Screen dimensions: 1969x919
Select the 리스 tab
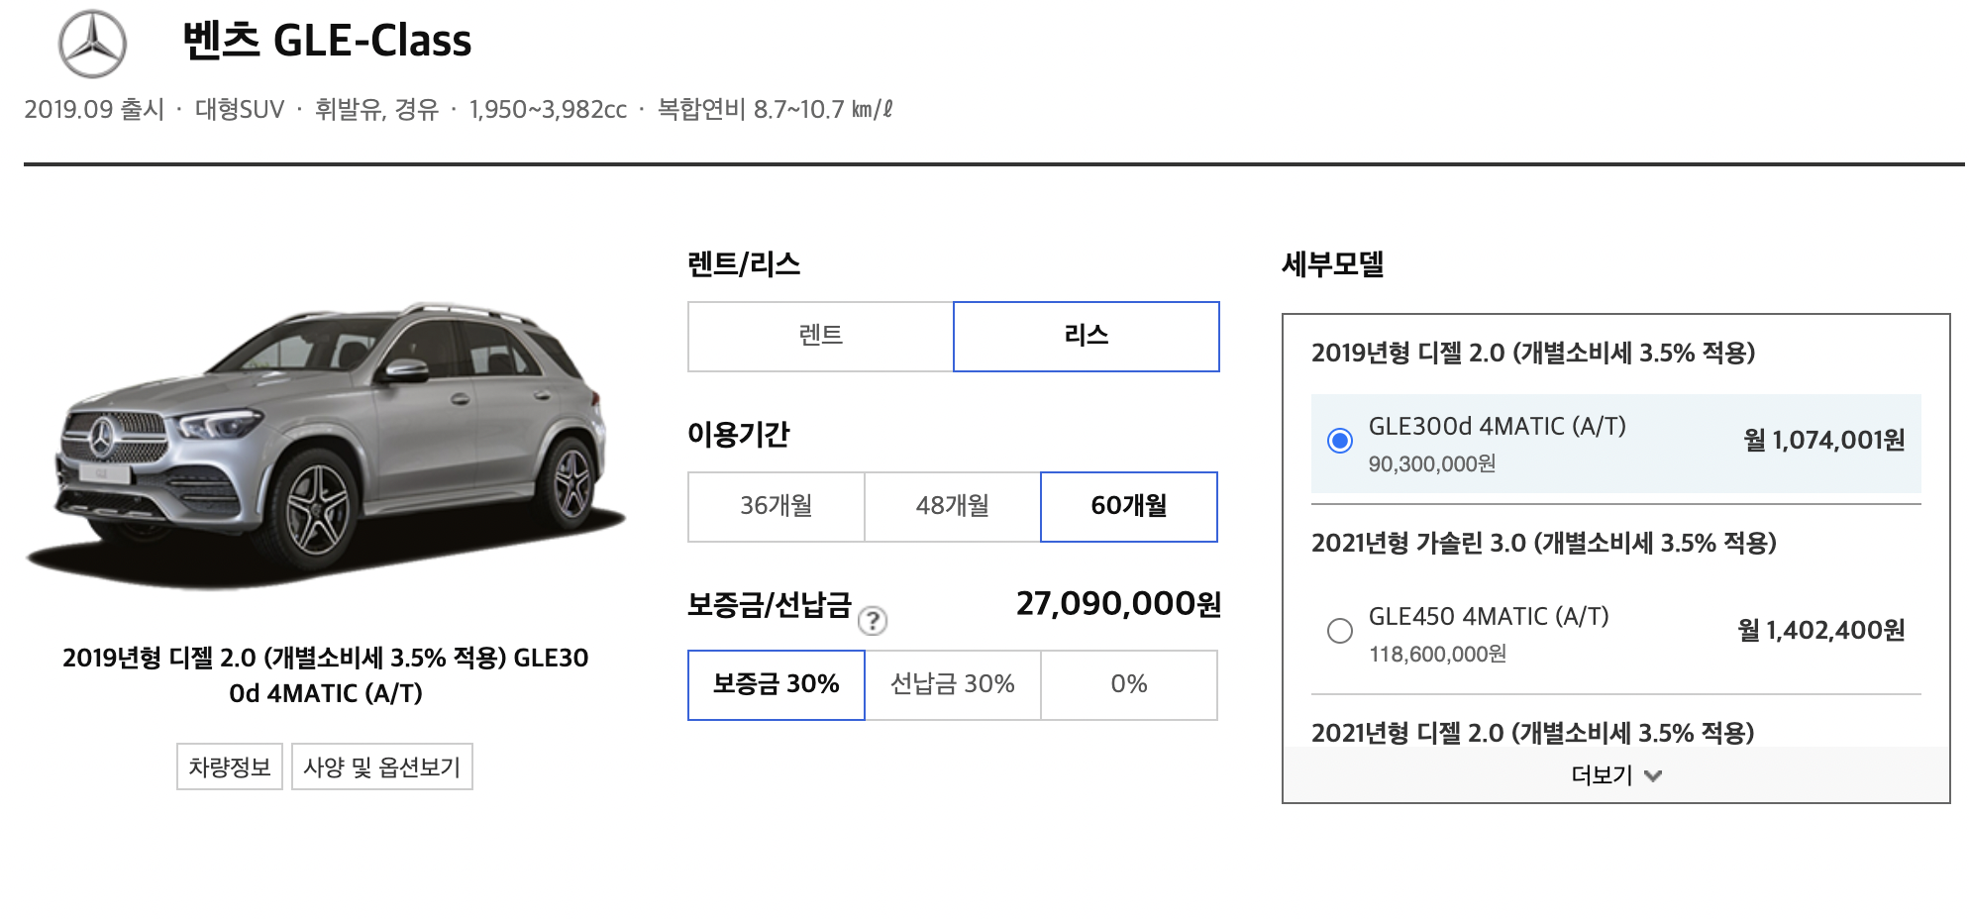coord(1087,337)
